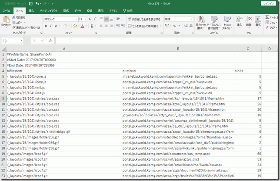Switch to the Home tab
Image resolution: width=280 pixels, height=181 pixels.
click(20, 11)
